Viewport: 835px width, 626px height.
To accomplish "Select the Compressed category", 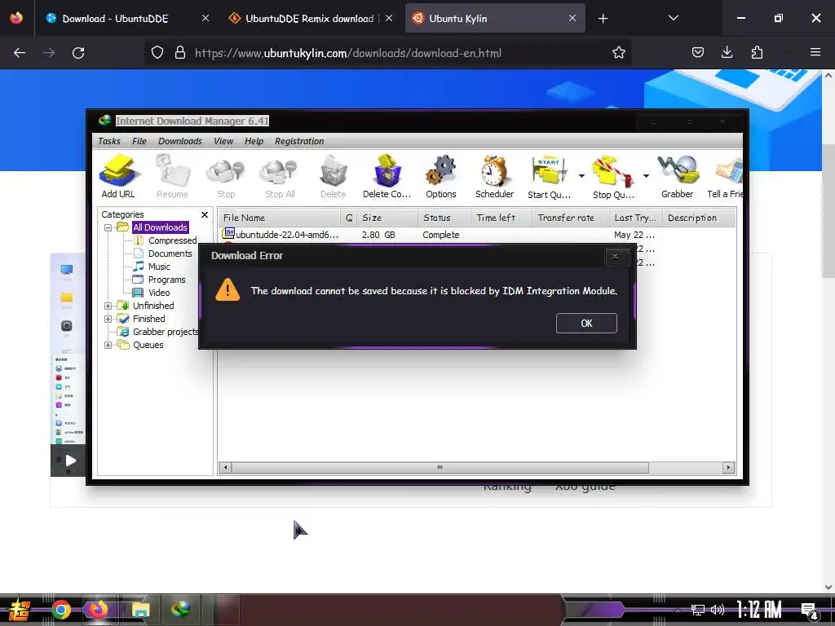I will [x=173, y=240].
